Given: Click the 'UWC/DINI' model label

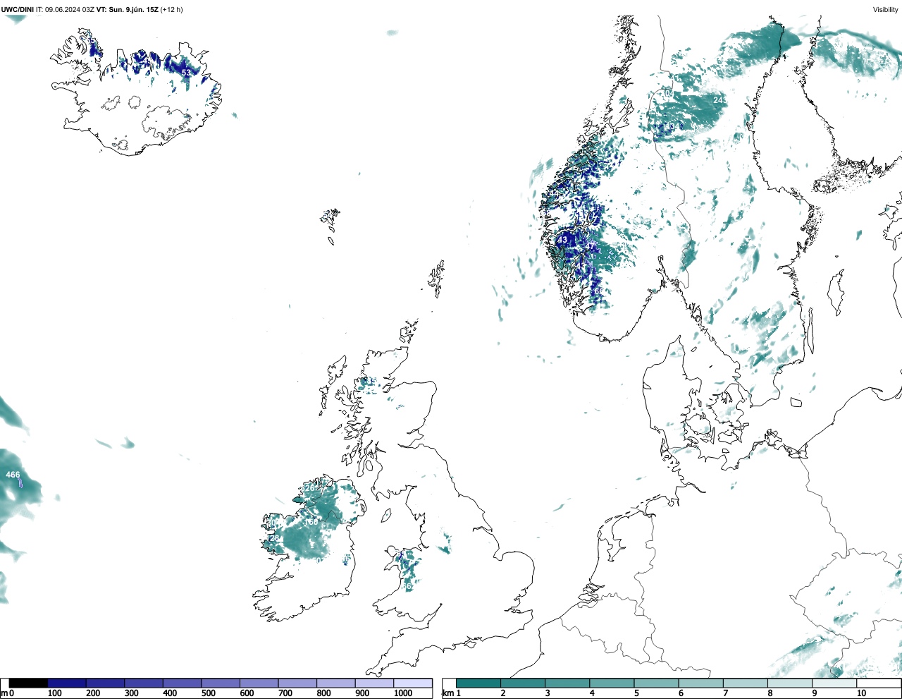Looking at the screenshot, I should (x=17, y=10).
